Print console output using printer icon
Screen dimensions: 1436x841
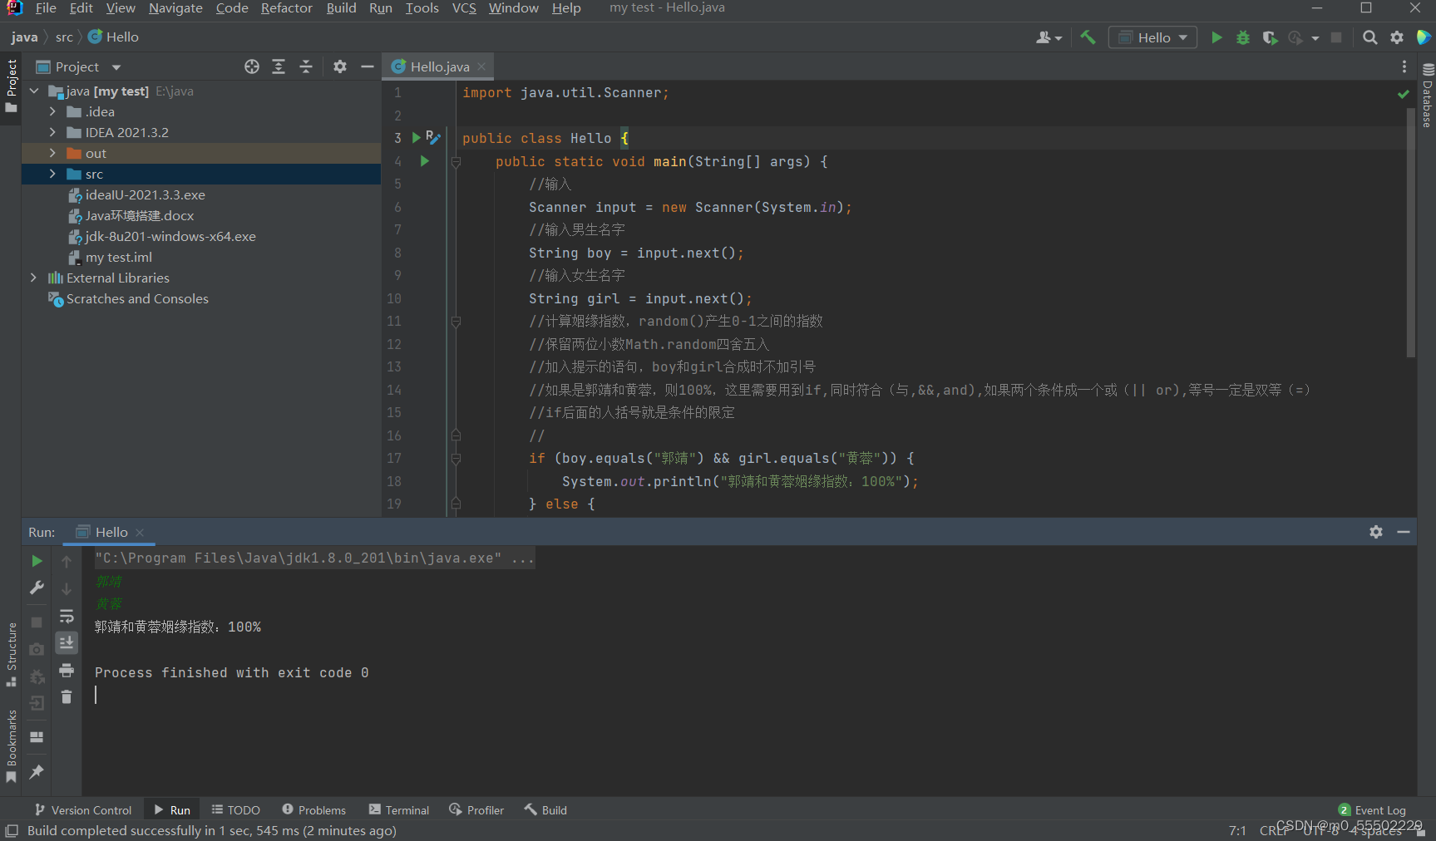(x=67, y=670)
